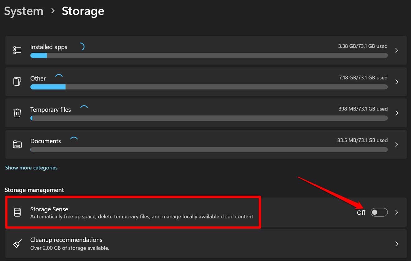Select the Documents folder icon
411x261 pixels.
(17, 144)
